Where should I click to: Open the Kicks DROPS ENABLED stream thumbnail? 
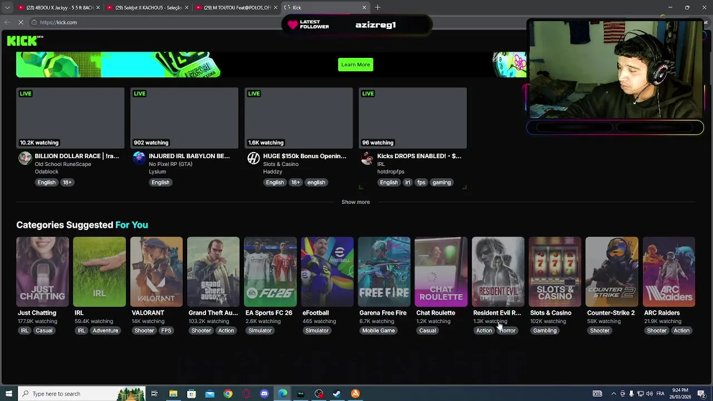pyautogui.click(x=413, y=118)
